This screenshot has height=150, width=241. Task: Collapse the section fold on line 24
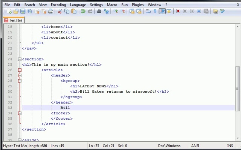pos(20,59)
